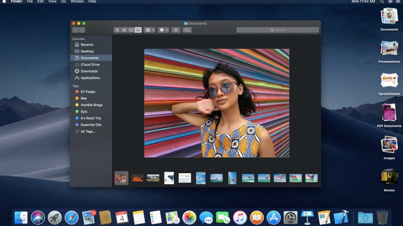Image resolution: width=403 pixels, height=226 pixels.
Task: Click the Share button in Finder toolbar
Action: pyautogui.click(x=176, y=30)
